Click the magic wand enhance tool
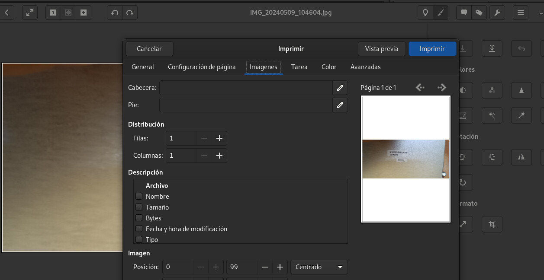The height and width of the screenshot is (280, 544). point(492,115)
